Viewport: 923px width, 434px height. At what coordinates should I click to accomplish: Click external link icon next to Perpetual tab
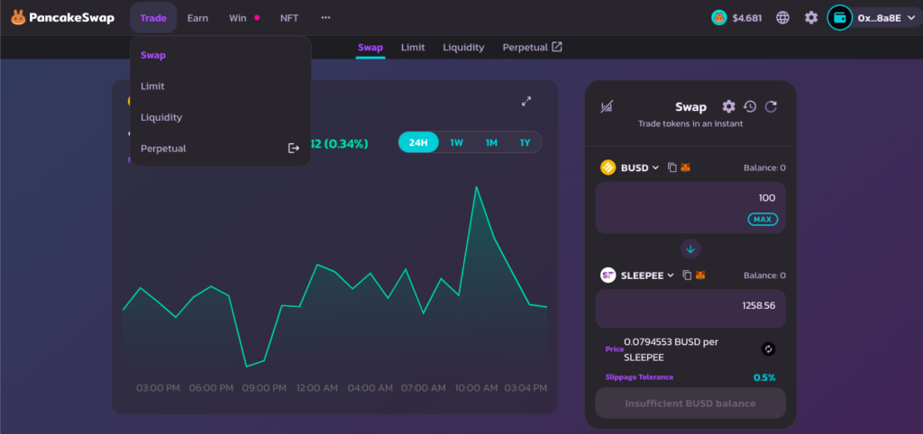[557, 47]
